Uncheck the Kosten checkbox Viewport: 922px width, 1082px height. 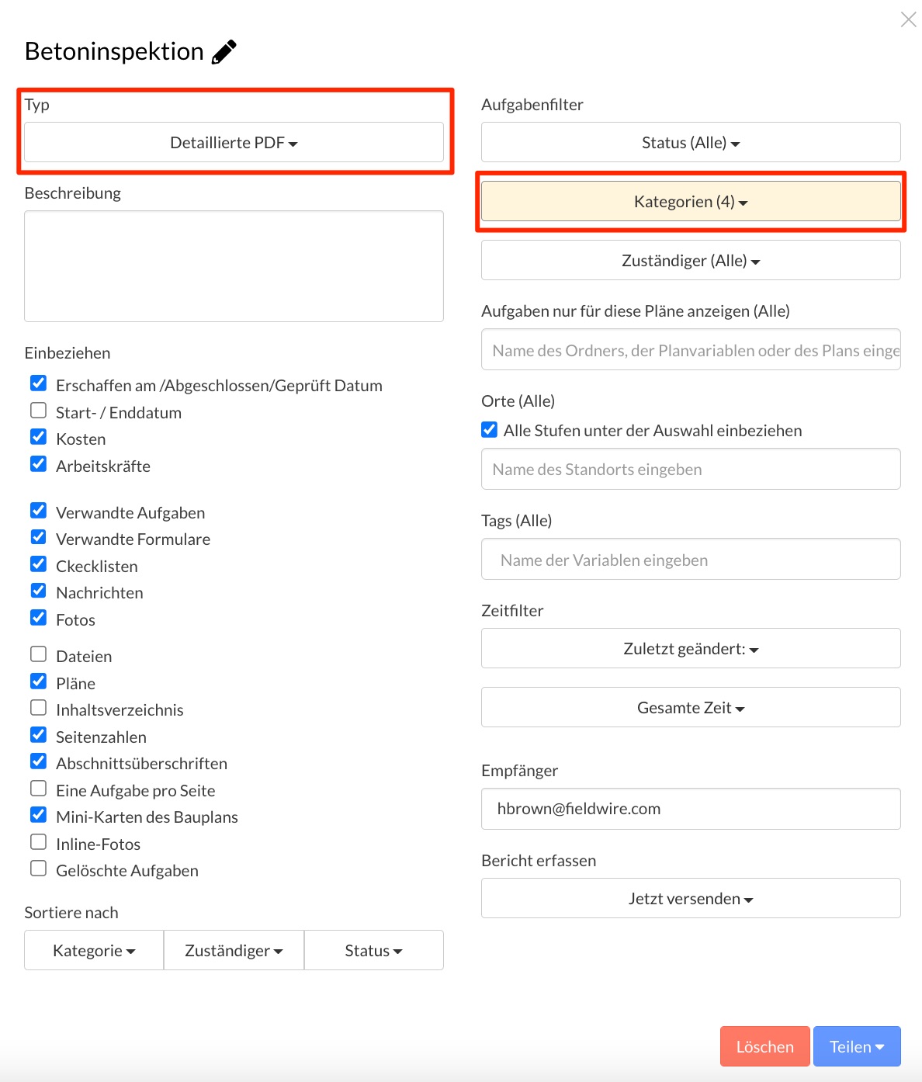[38, 437]
